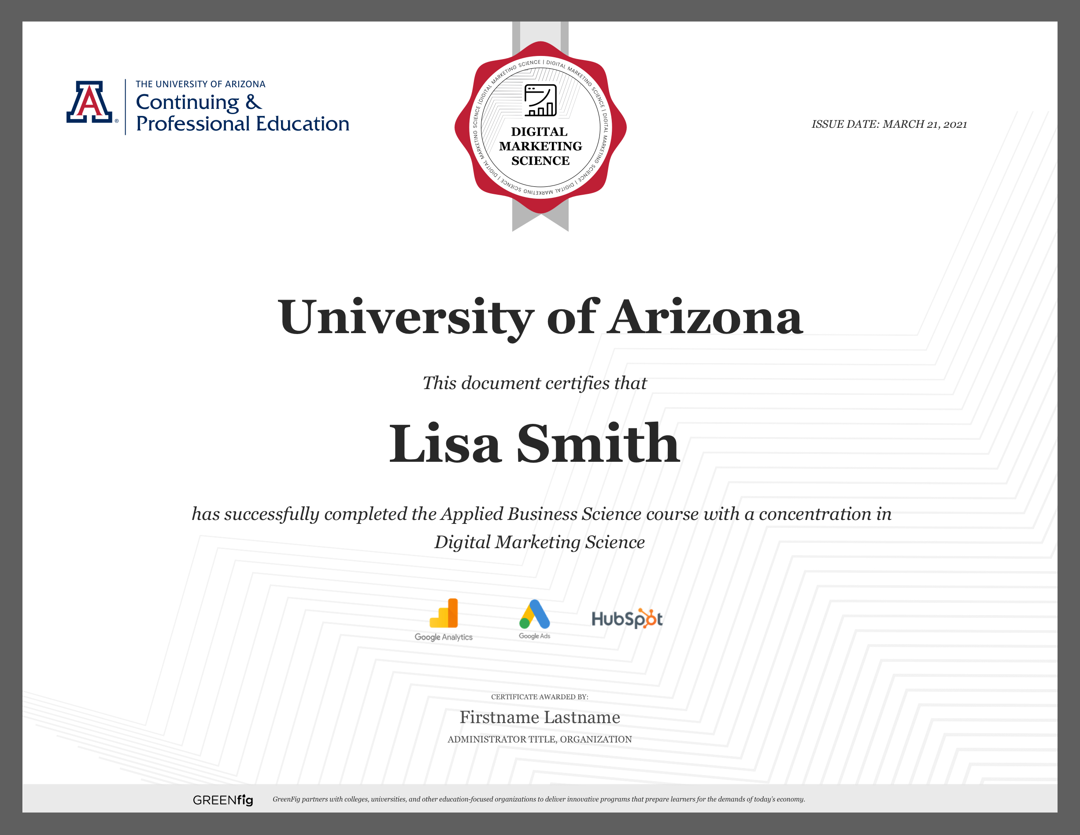Click the Google Ads logo
Image resolution: width=1080 pixels, height=835 pixels.
[x=535, y=620]
